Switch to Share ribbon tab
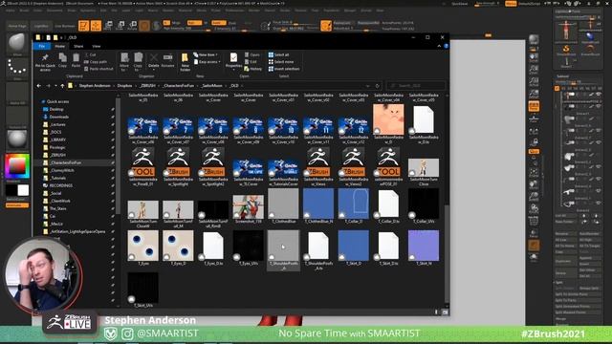 [78, 46]
